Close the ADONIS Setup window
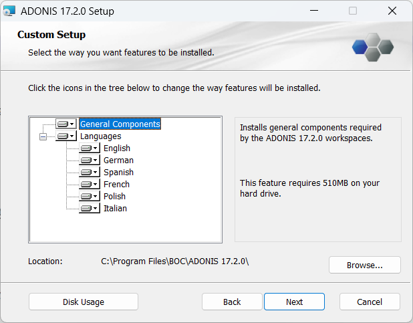The height and width of the screenshot is (323, 413). [392, 11]
